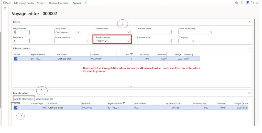Open purchase order 00000150 link in Inbound orders

click(96, 59)
